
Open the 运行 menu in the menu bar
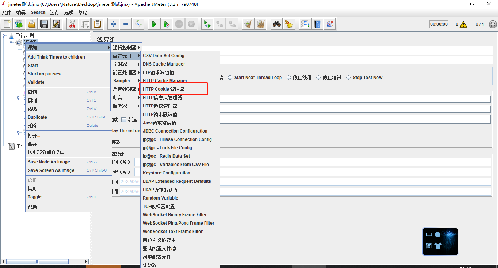pos(54,12)
